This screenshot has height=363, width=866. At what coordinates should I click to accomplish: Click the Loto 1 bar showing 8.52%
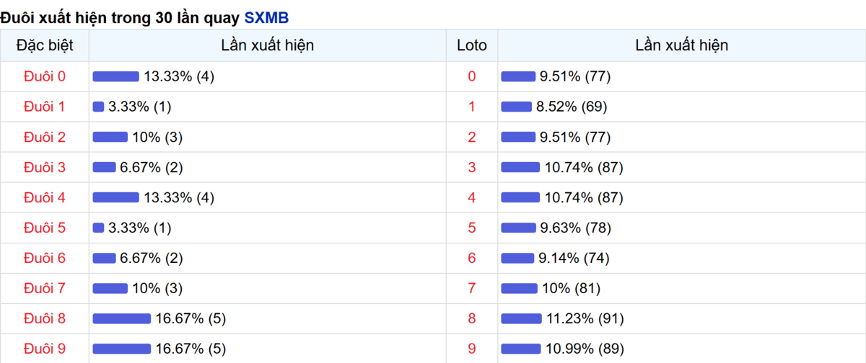tap(516, 107)
